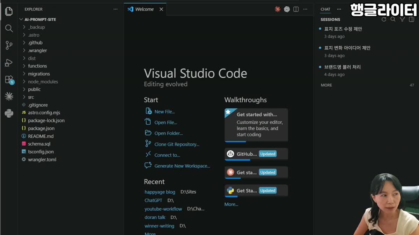Click the ChatGPT icon in editor toolbar
Screen dimensions: 419x235
287,9
